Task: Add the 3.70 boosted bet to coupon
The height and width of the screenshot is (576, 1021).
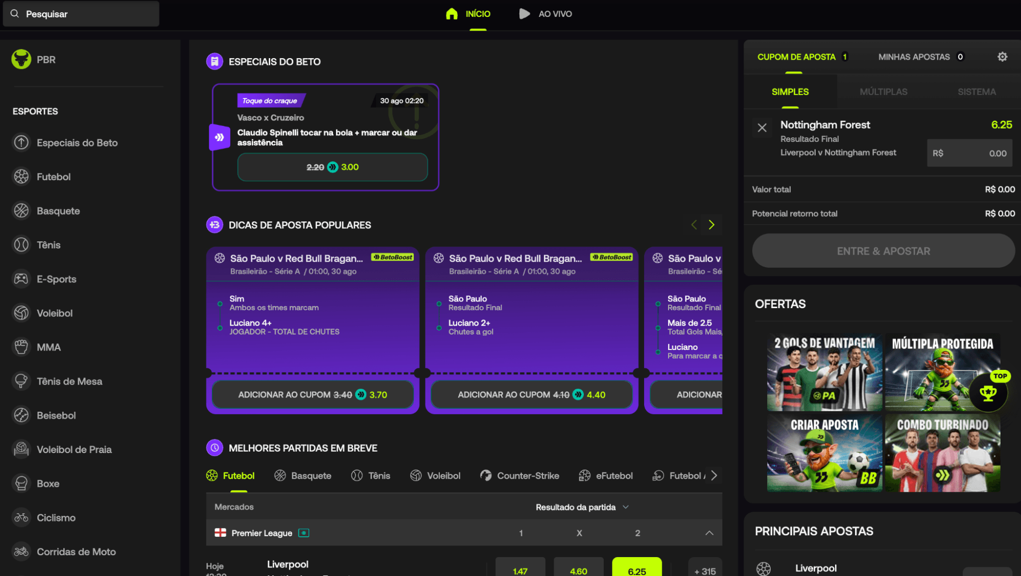Action: click(x=313, y=394)
